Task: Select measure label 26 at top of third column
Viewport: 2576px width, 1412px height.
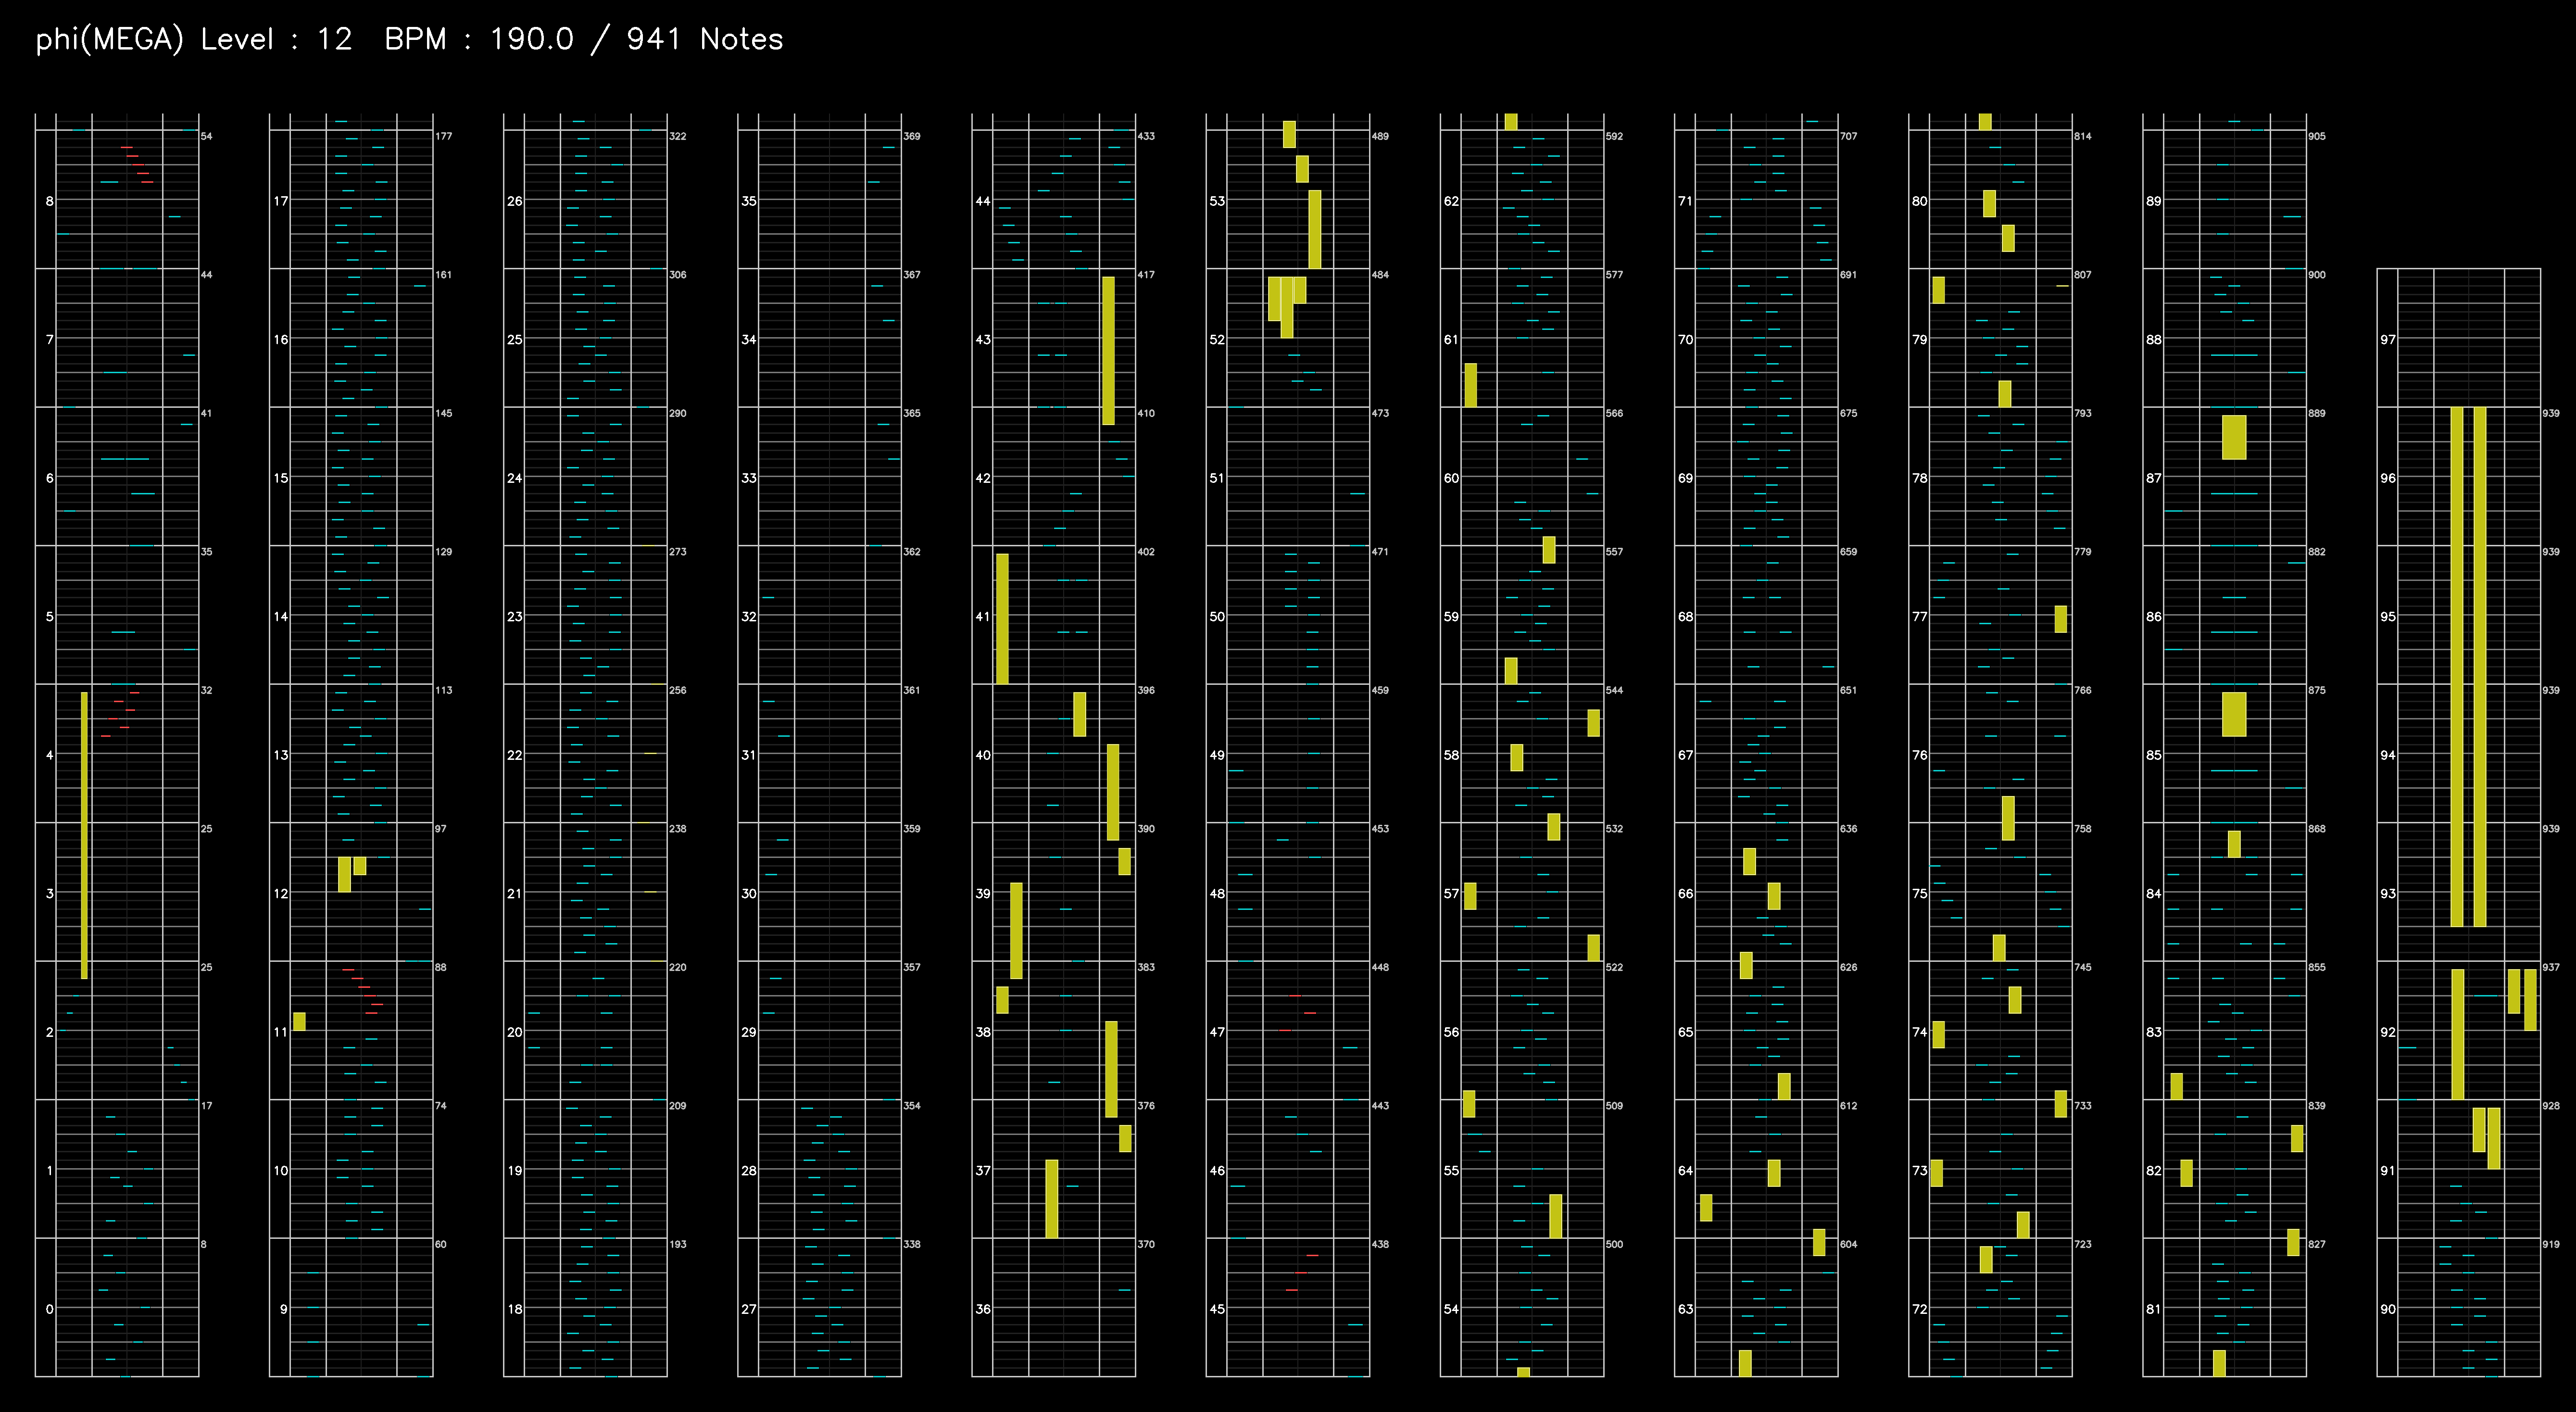Action: [x=514, y=201]
